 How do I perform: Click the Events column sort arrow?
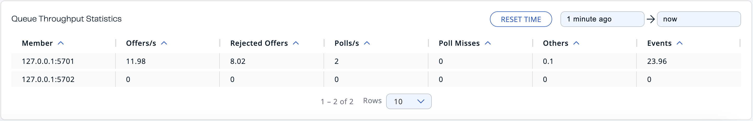[x=680, y=43]
